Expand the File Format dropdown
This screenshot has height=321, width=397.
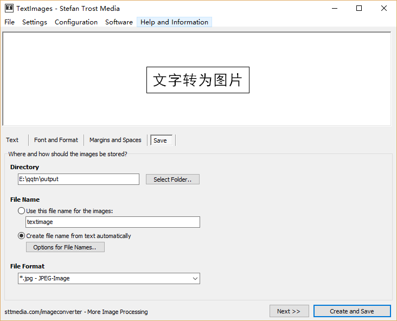(x=195, y=279)
